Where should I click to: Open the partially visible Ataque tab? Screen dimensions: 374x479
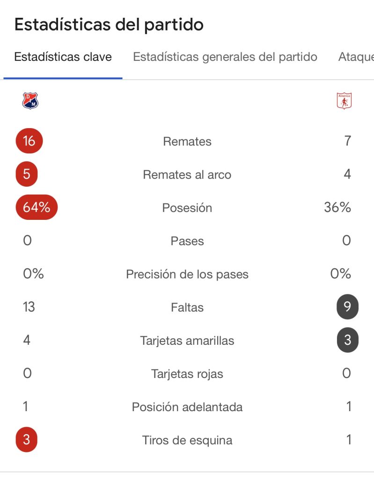click(x=356, y=57)
